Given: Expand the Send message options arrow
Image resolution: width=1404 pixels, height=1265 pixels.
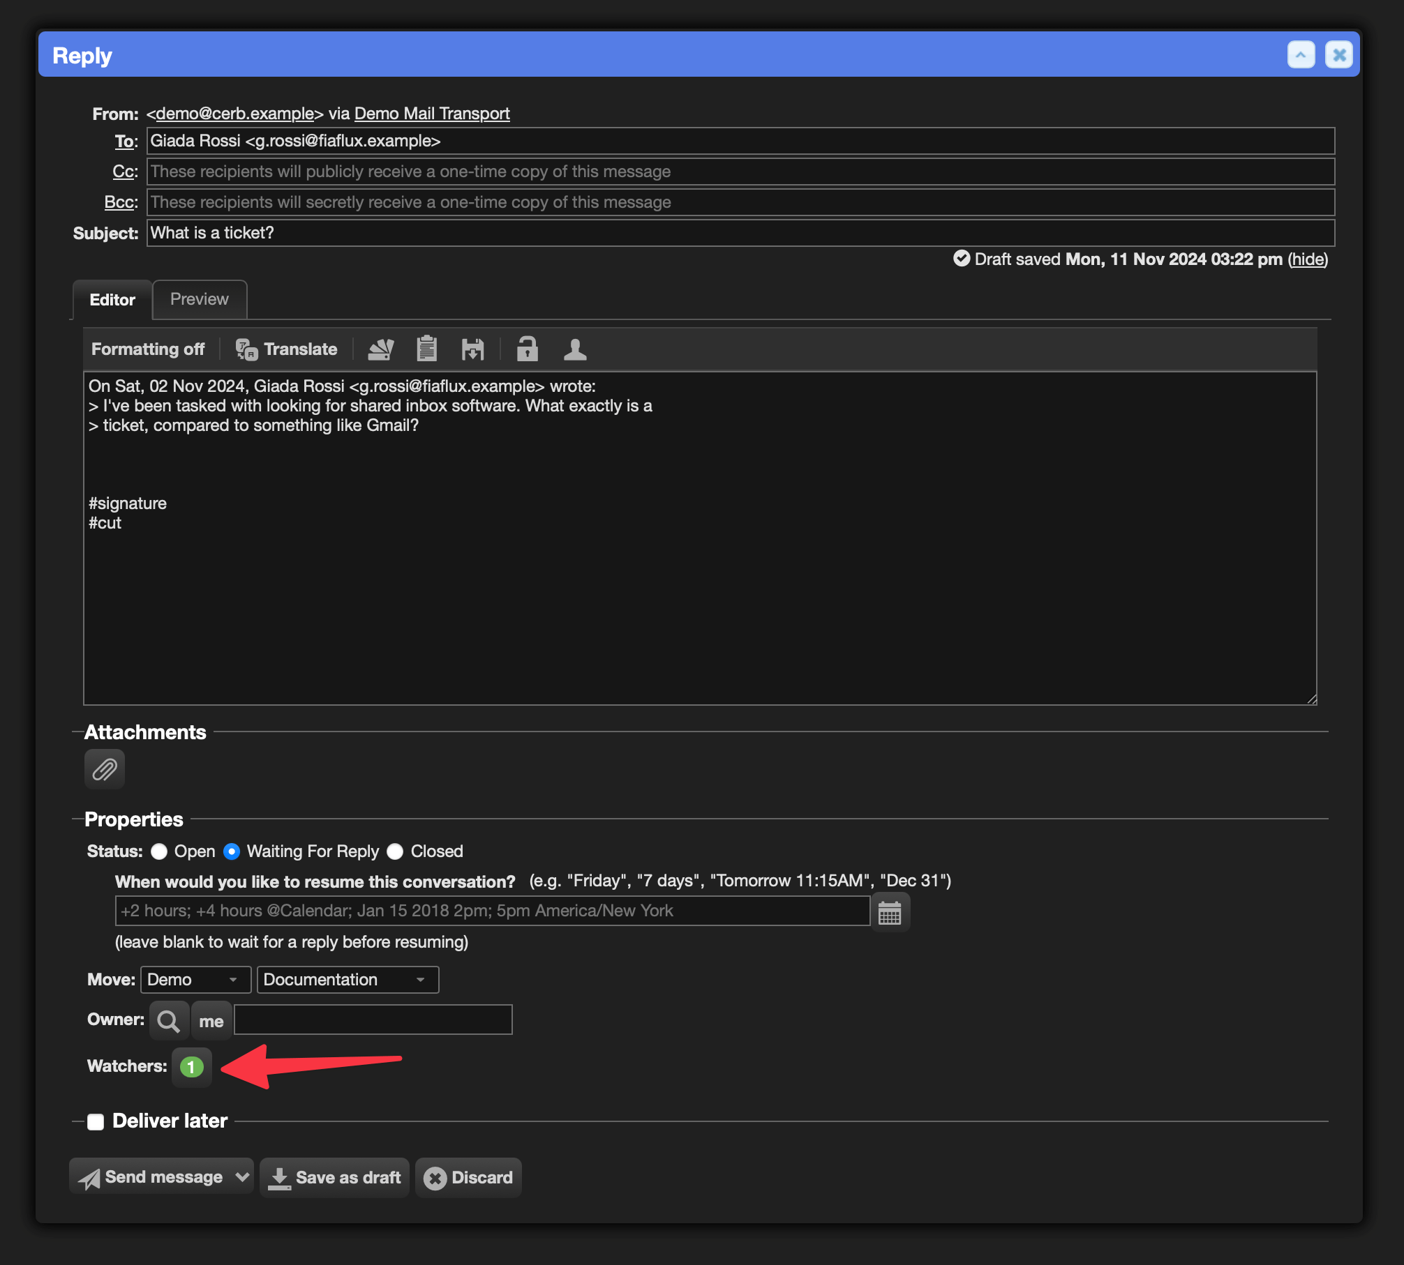Looking at the screenshot, I should 242,1177.
